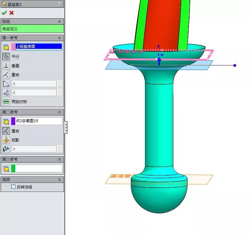
Task: Toggle the D1 offset distance icon
Action: [6, 93]
